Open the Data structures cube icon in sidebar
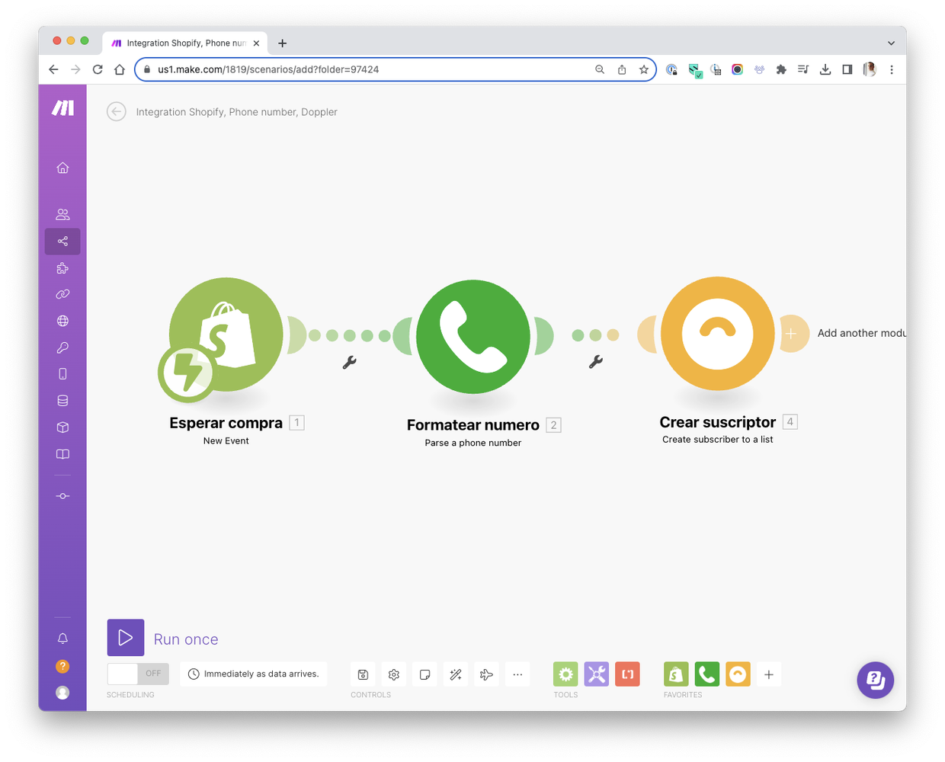The width and height of the screenshot is (945, 762). coord(62,427)
